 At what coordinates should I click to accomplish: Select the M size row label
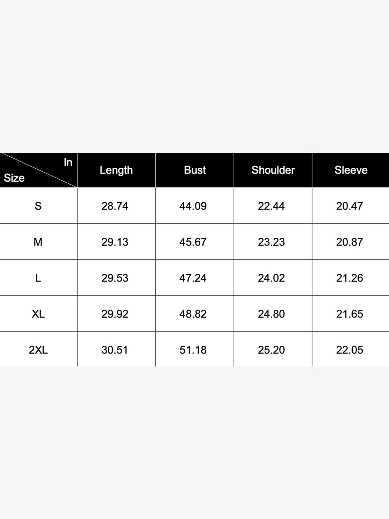(x=38, y=242)
